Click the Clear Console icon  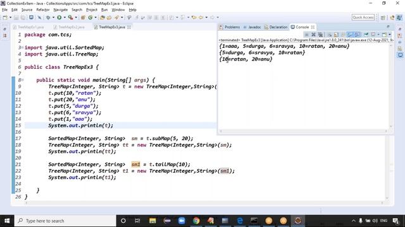329,35
